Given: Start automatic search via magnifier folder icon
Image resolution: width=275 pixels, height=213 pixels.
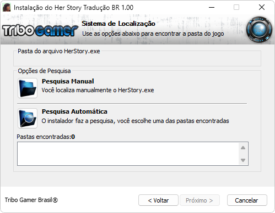Looking at the screenshot, I should 28,118.
